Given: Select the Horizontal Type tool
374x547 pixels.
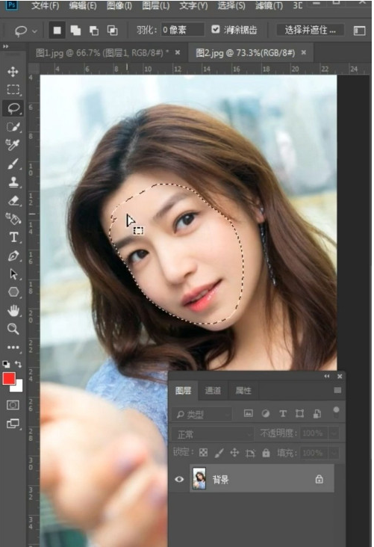Looking at the screenshot, I should click(13, 237).
